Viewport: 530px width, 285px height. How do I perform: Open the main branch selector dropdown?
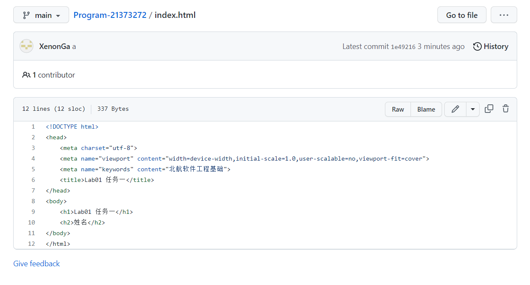click(x=41, y=15)
